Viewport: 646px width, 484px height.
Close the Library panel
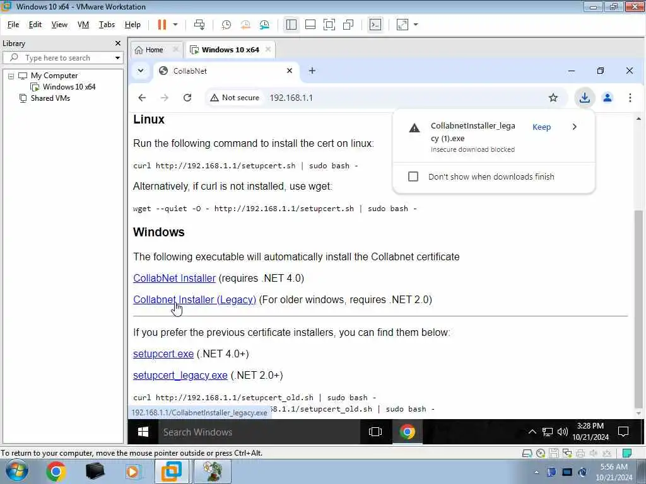(118, 43)
